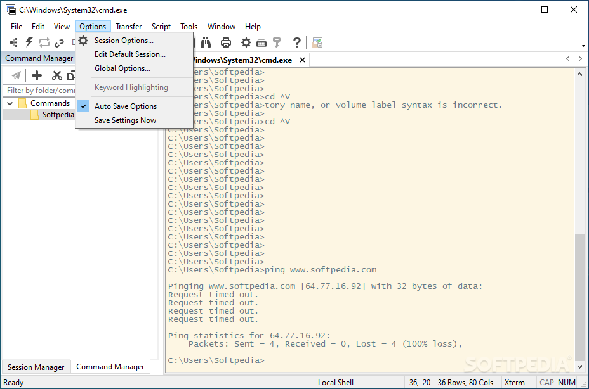Click the tab scroll right arrow

(580, 59)
